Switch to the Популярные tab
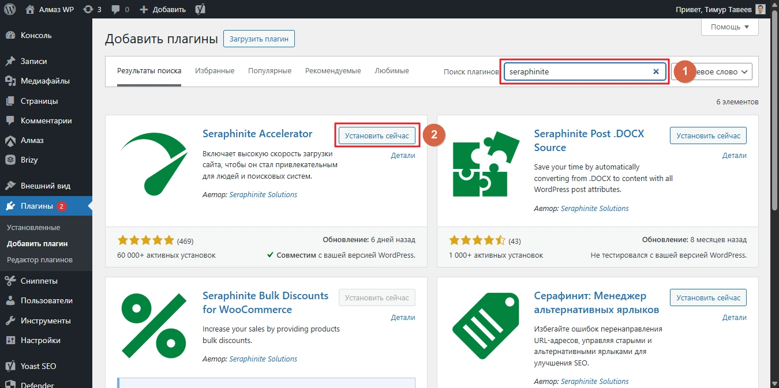The image size is (779, 388). click(269, 71)
